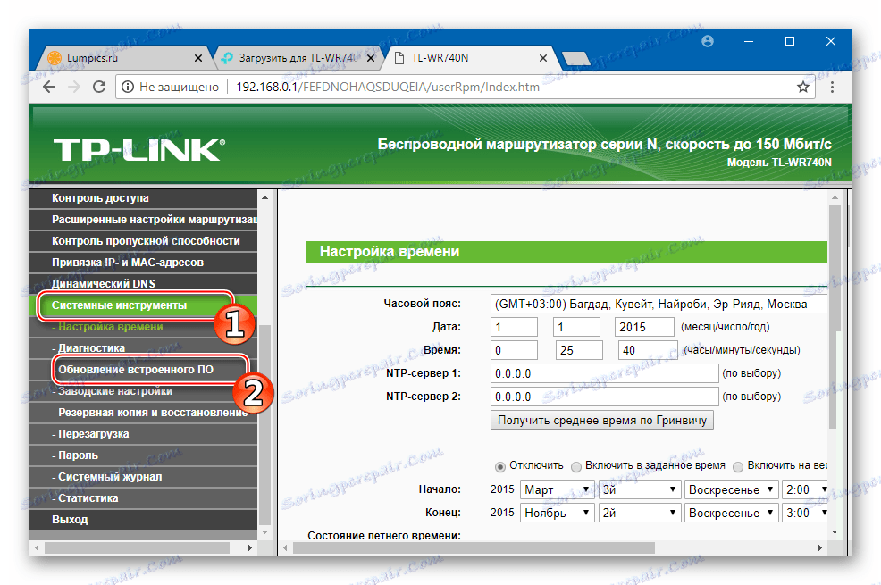The width and height of the screenshot is (881, 585).
Task: Click the site info icon in address bar
Action: tap(128, 87)
